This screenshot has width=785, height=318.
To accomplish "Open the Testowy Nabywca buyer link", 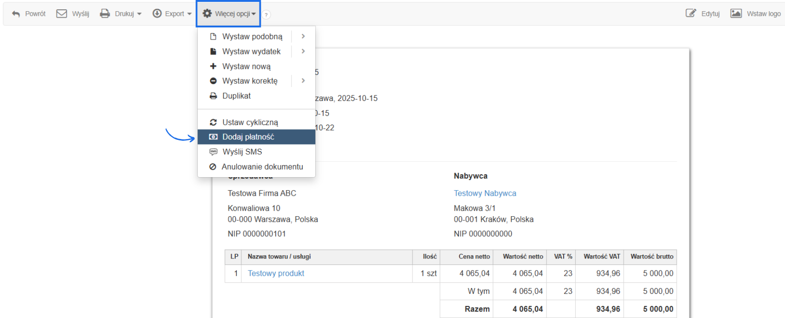I will pos(485,193).
